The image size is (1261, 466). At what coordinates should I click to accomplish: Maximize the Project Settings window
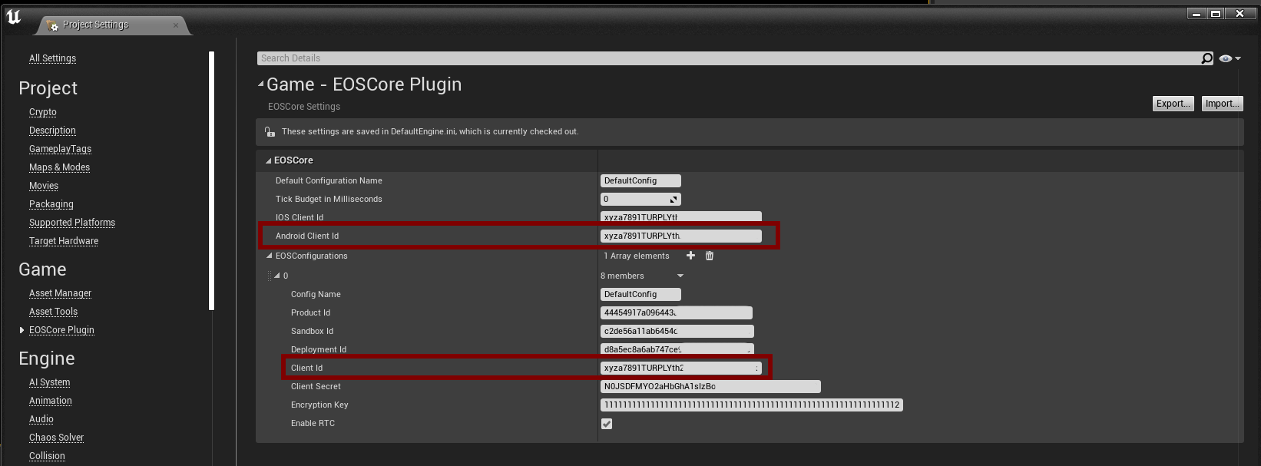click(1216, 13)
